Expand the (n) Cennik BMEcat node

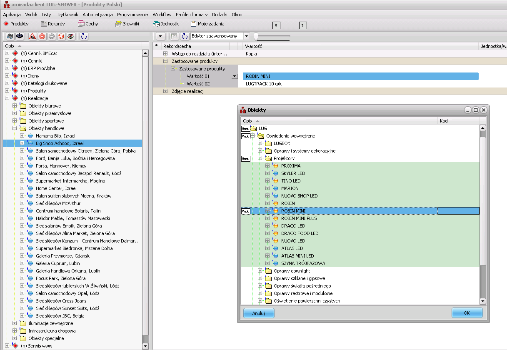[x=7, y=53]
